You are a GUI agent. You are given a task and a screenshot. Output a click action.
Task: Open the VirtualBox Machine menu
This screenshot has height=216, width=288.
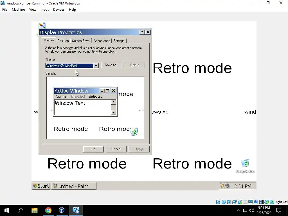18,10
